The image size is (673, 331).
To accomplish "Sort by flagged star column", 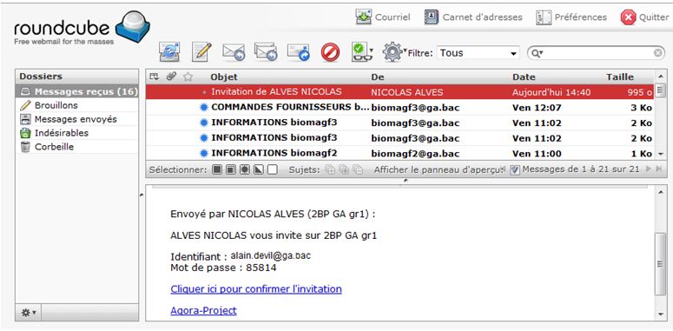I will coord(188,76).
